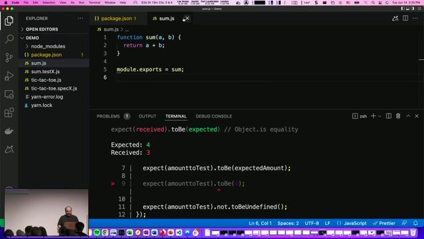Open package.json in the file tree
Image resolution: width=424 pixels, height=239 pixels.
click(x=46, y=54)
